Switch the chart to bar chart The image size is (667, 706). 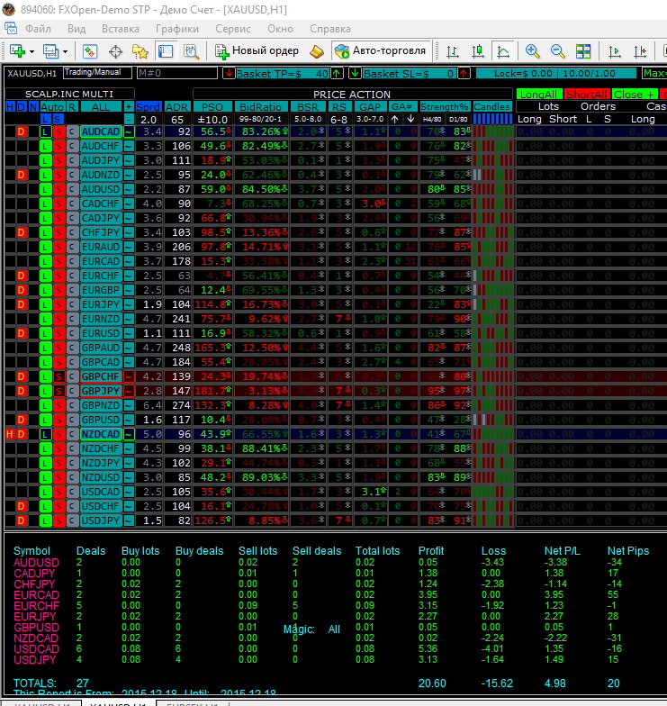coord(452,51)
